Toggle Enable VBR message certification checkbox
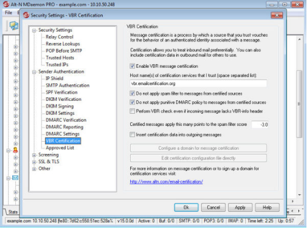307x228 pixels. click(x=132, y=66)
